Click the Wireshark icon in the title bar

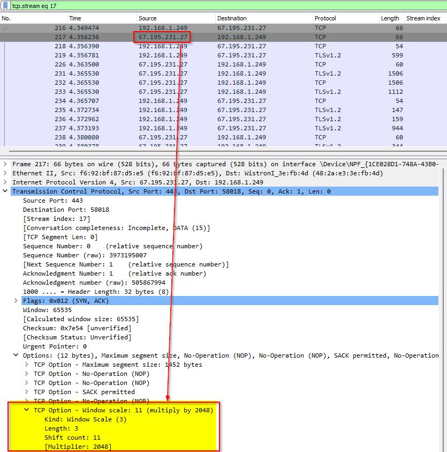[x=5, y=5]
